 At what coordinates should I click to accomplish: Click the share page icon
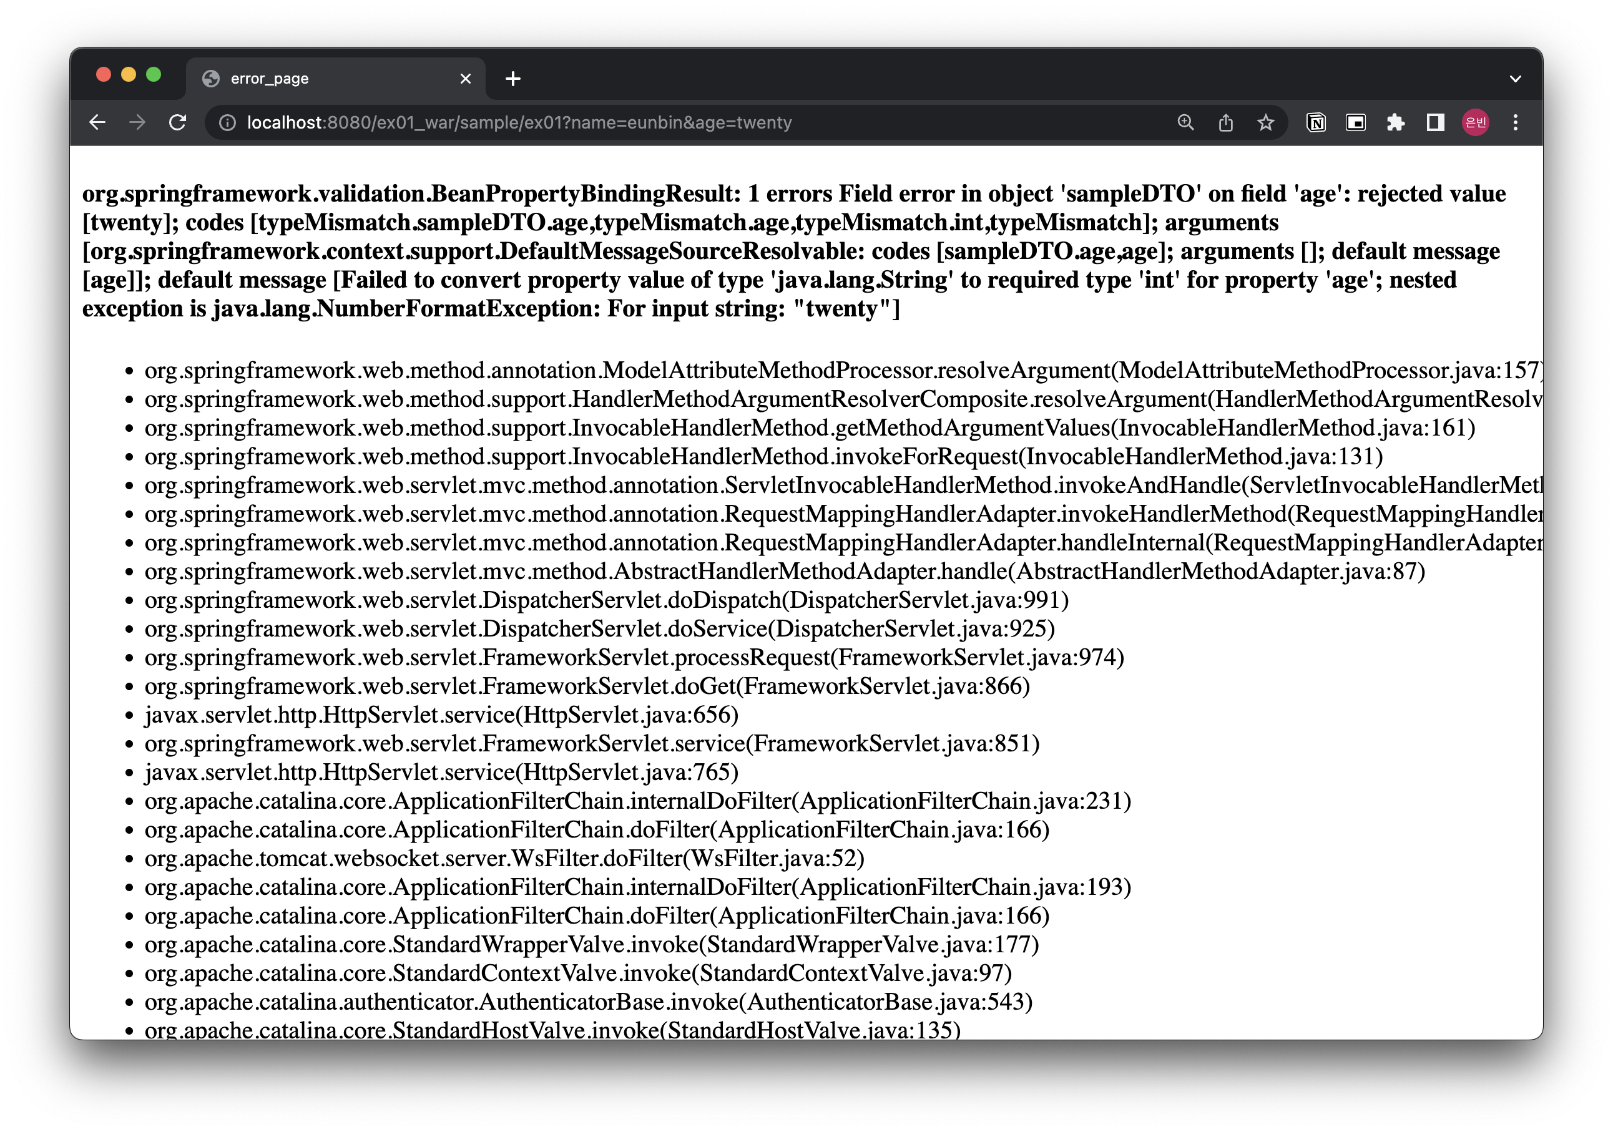coord(1226,123)
